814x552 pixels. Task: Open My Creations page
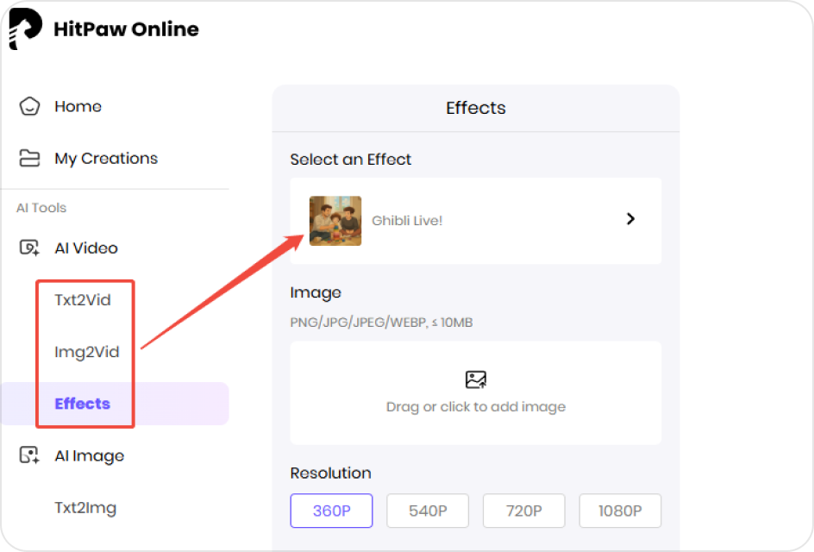(x=106, y=159)
